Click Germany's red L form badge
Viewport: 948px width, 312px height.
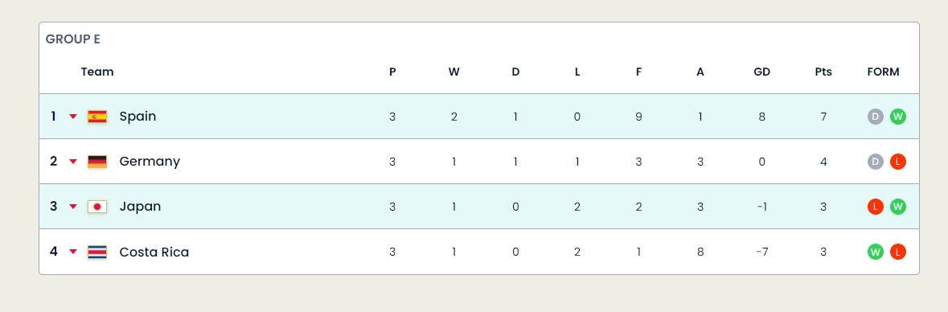coord(898,162)
